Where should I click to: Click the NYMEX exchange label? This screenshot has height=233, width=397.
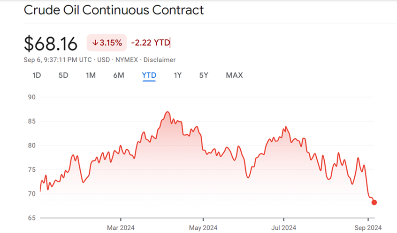point(126,60)
